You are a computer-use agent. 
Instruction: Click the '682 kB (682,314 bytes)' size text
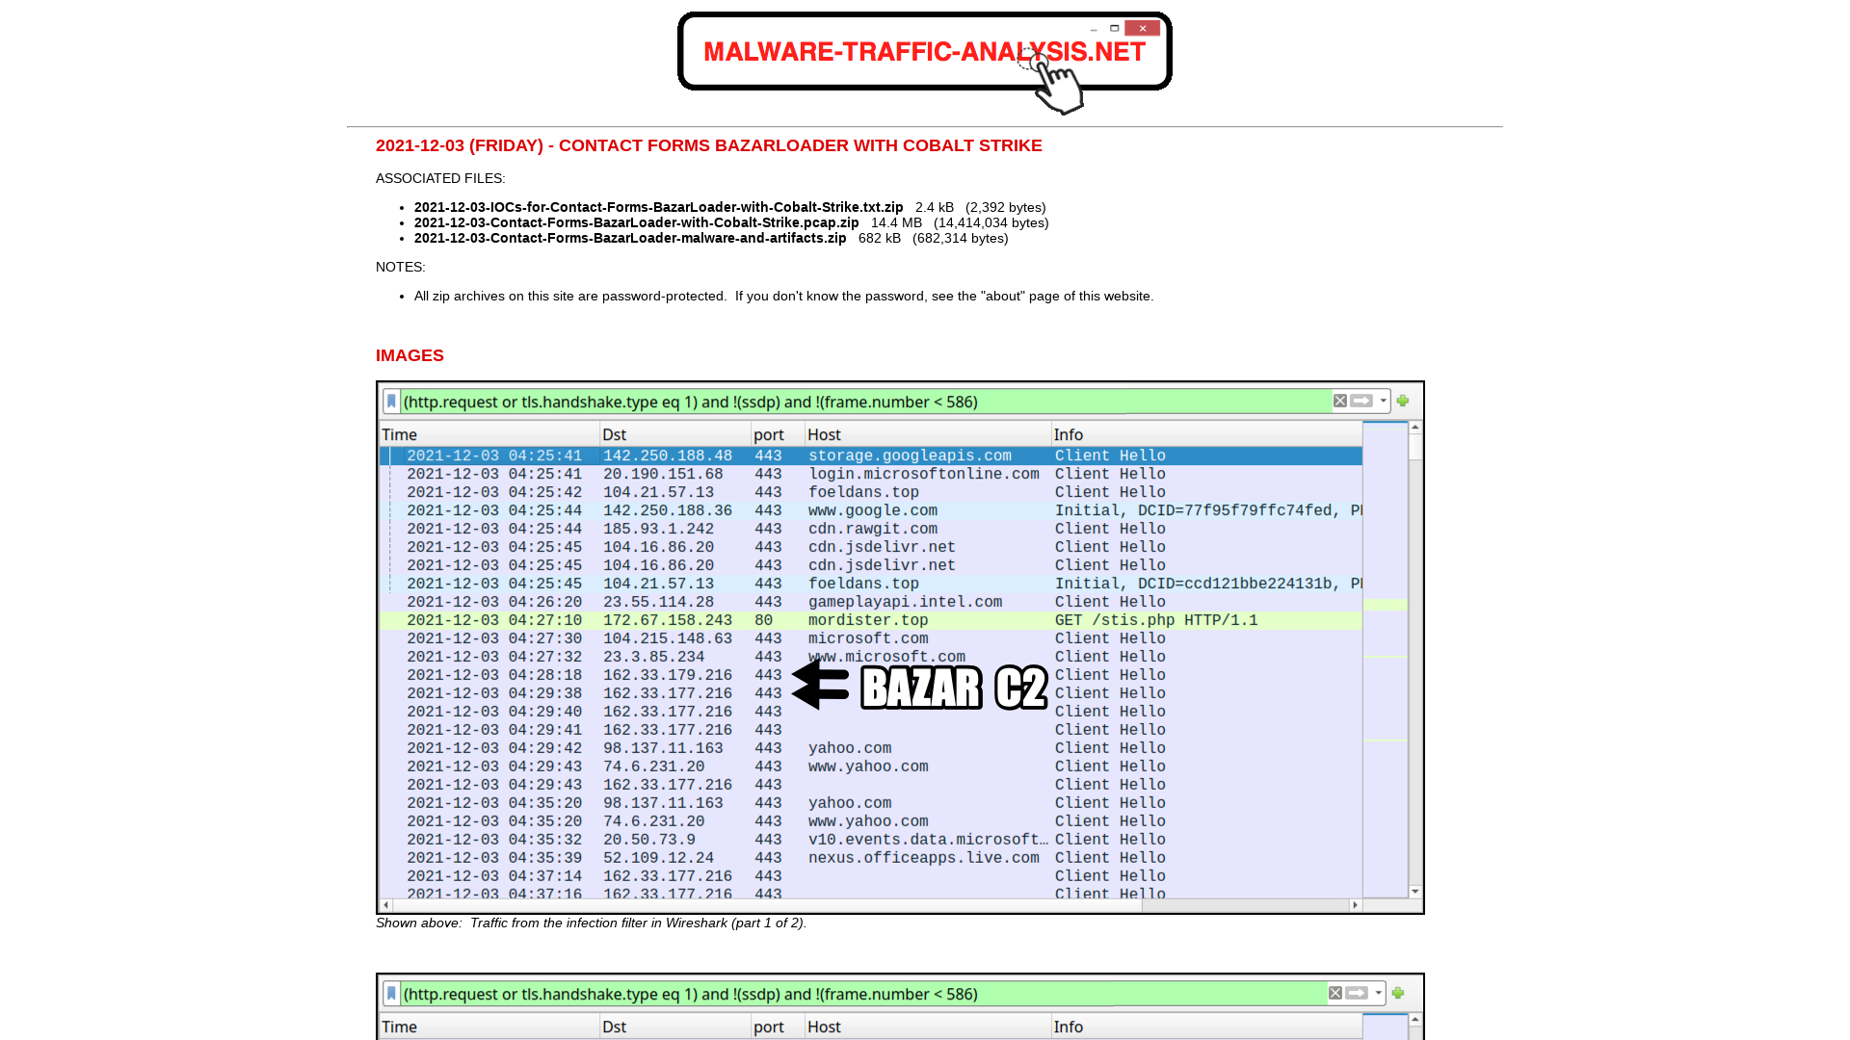(933, 238)
